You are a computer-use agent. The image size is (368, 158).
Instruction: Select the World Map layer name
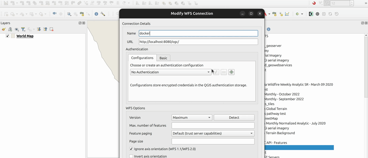(25, 36)
